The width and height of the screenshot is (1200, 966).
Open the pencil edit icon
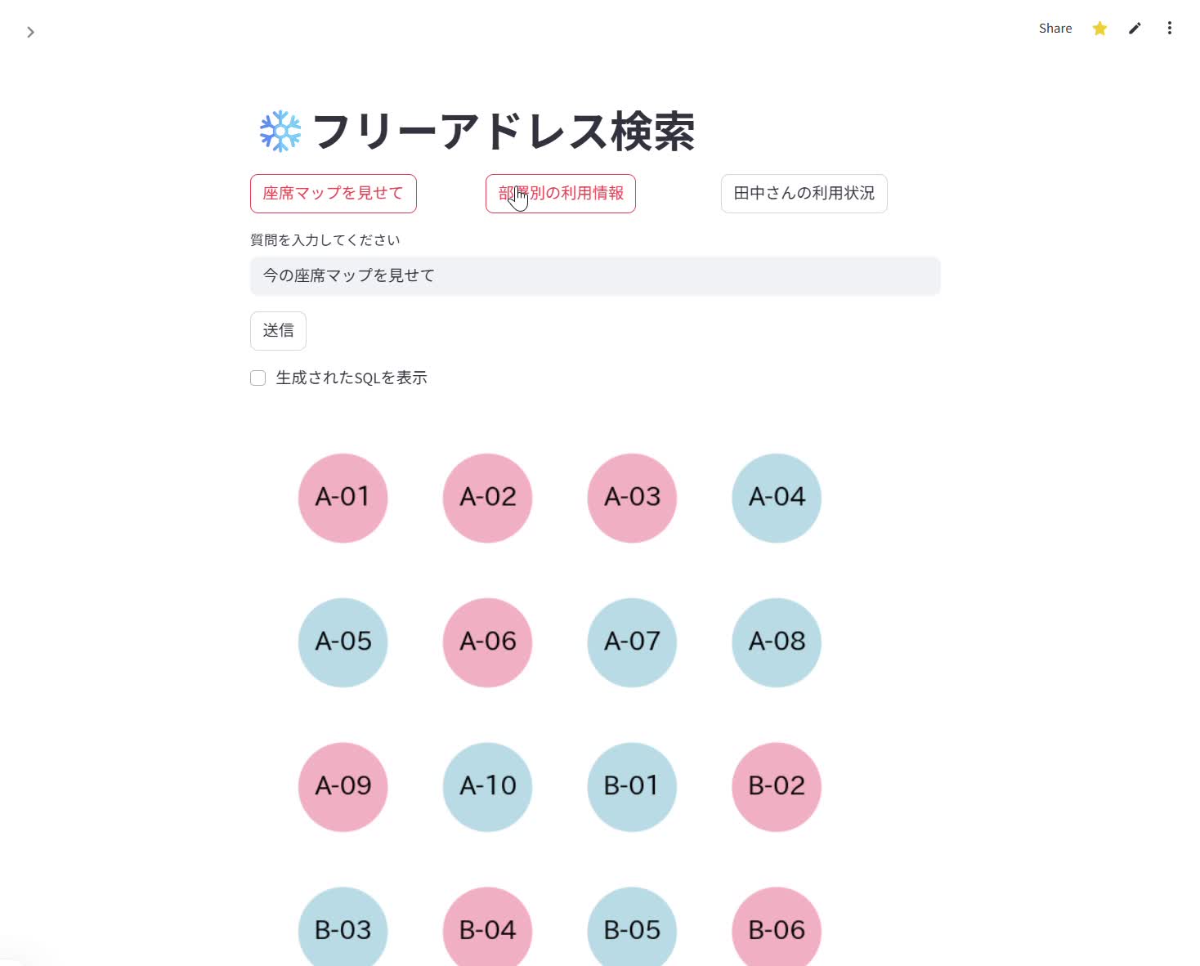pyautogui.click(x=1135, y=29)
